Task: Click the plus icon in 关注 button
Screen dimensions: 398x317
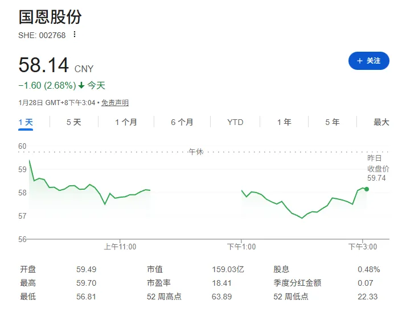Action: coord(359,61)
